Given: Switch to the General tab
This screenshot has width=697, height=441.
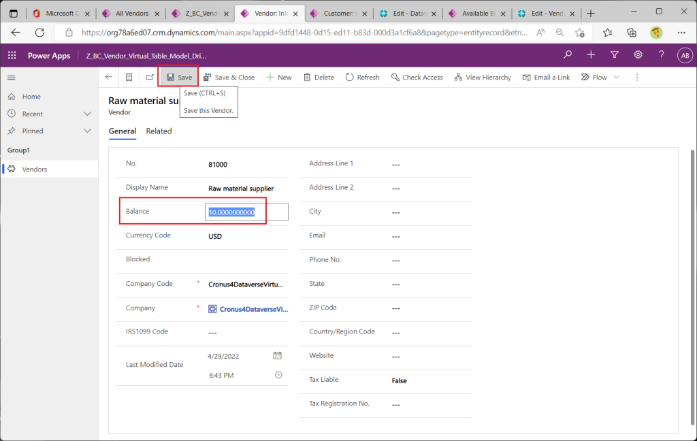Looking at the screenshot, I should (x=123, y=131).
